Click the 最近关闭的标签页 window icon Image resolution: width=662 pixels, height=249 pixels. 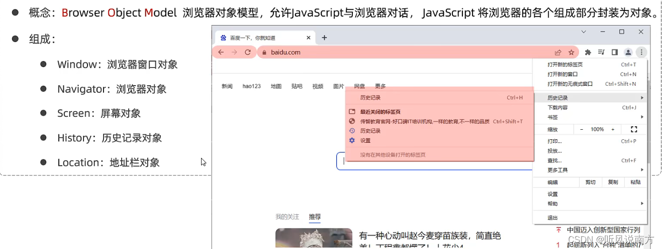pyautogui.click(x=352, y=112)
